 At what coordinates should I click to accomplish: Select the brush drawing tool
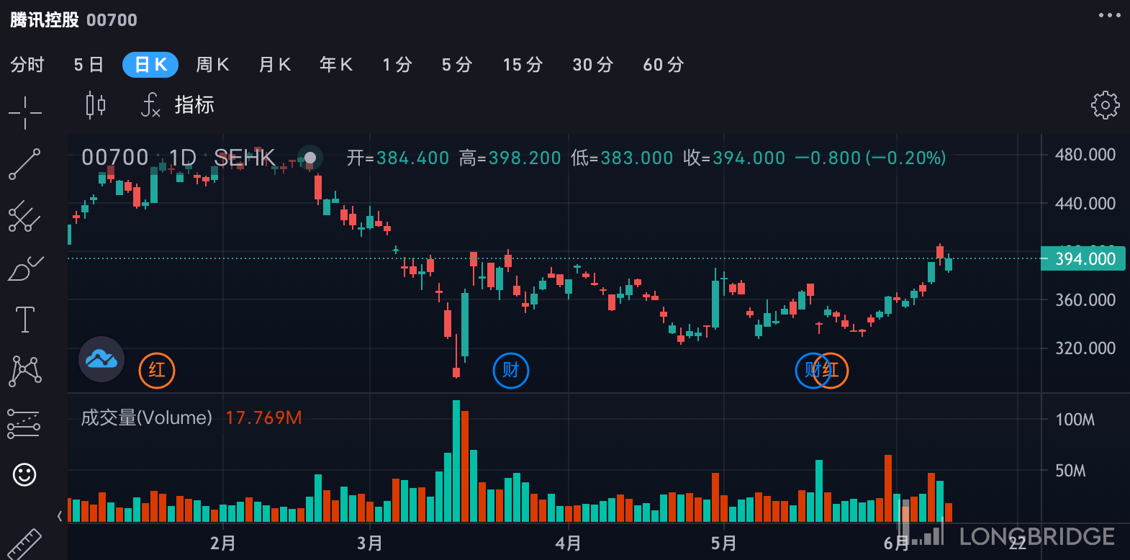[25, 268]
